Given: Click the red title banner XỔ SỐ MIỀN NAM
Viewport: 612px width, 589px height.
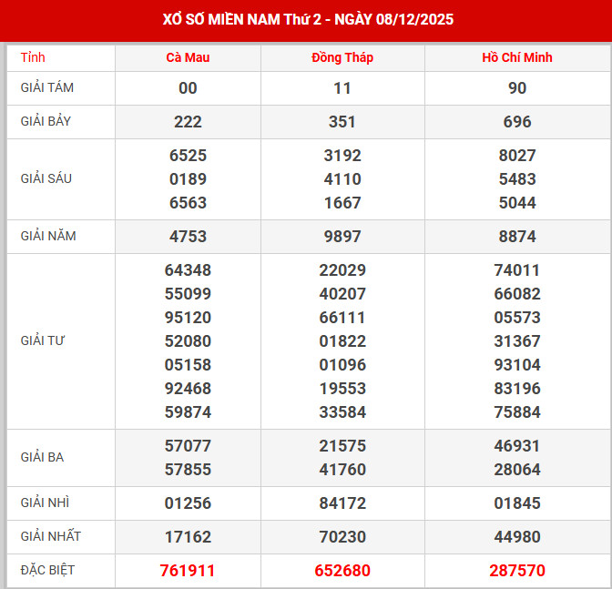Looking at the screenshot, I should click(x=306, y=19).
